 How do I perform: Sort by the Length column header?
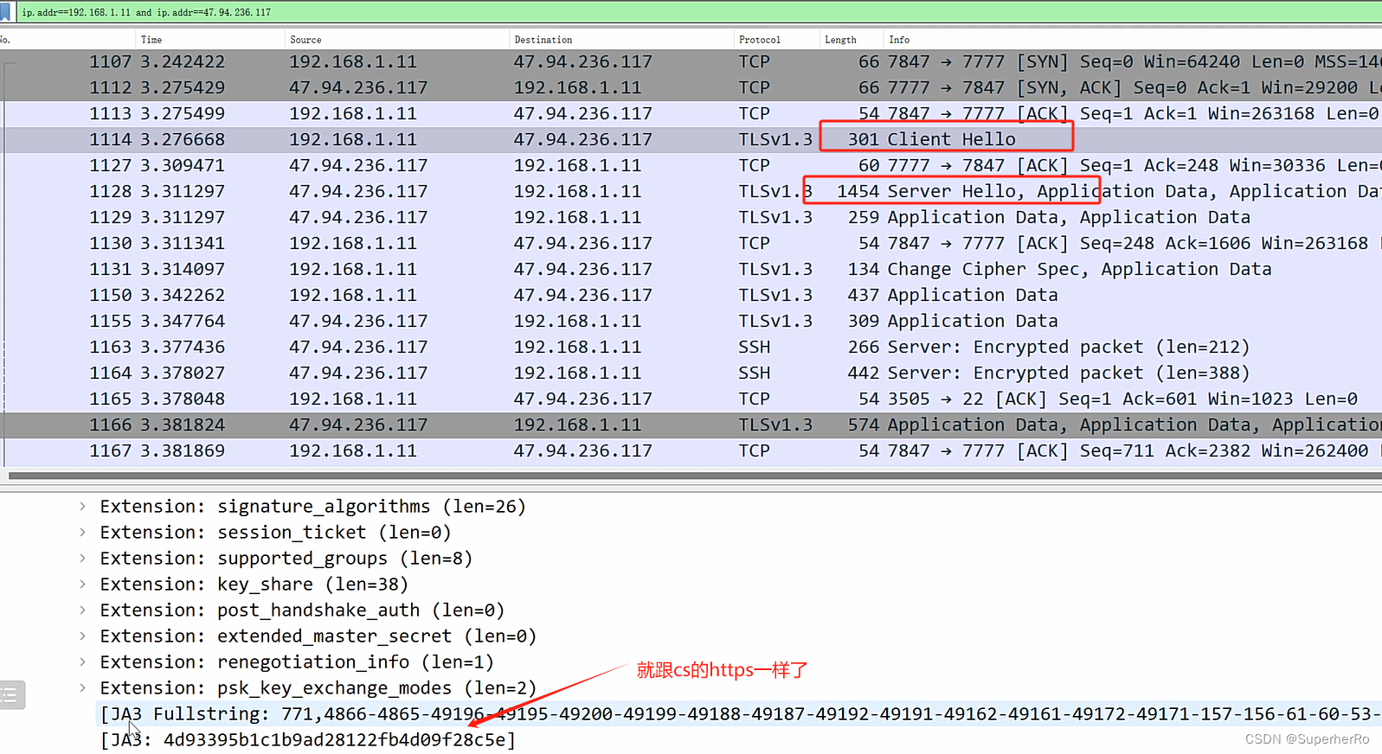pos(851,40)
